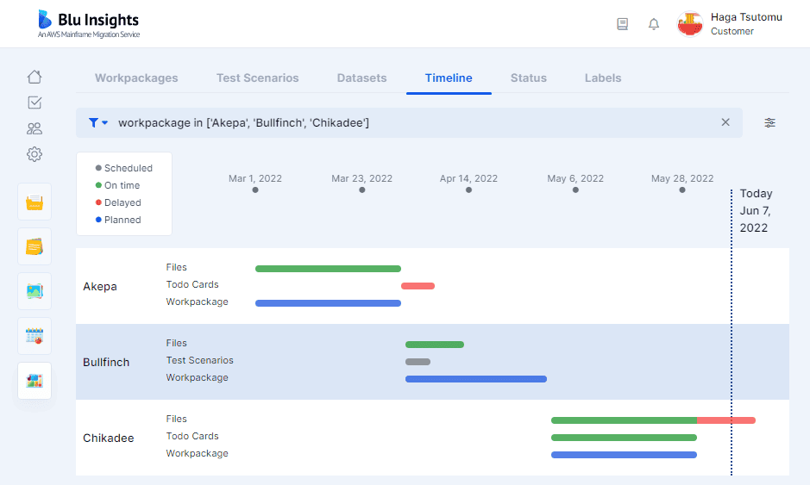Open the yellow folder app tile

(x=35, y=202)
